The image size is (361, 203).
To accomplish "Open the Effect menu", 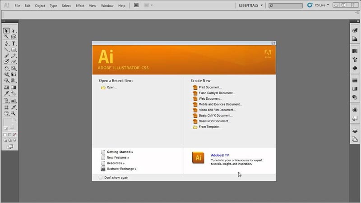I will pyautogui.click(x=80, y=5).
